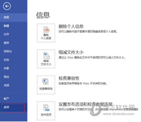141x122 pixels.
Task: Click the 发布选项 icon button
Action: (46, 111)
